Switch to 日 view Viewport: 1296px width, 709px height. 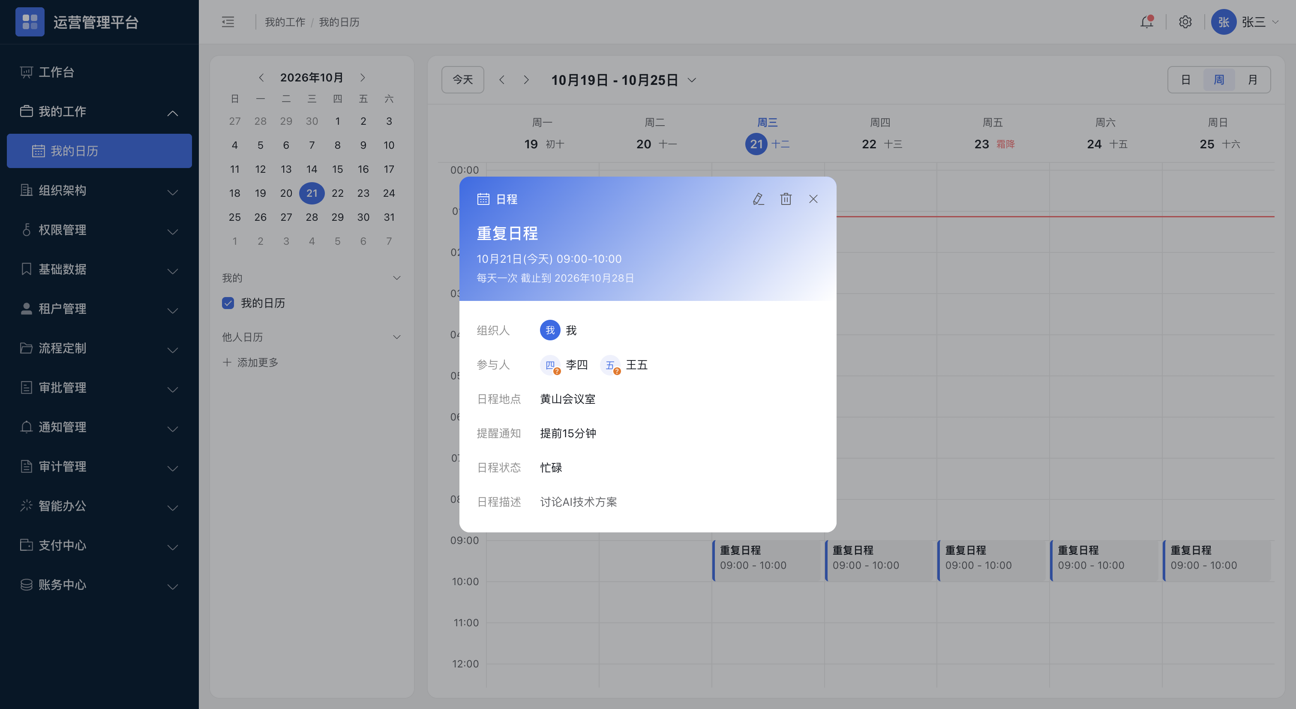pyautogui.click(x=1186, y=79)
